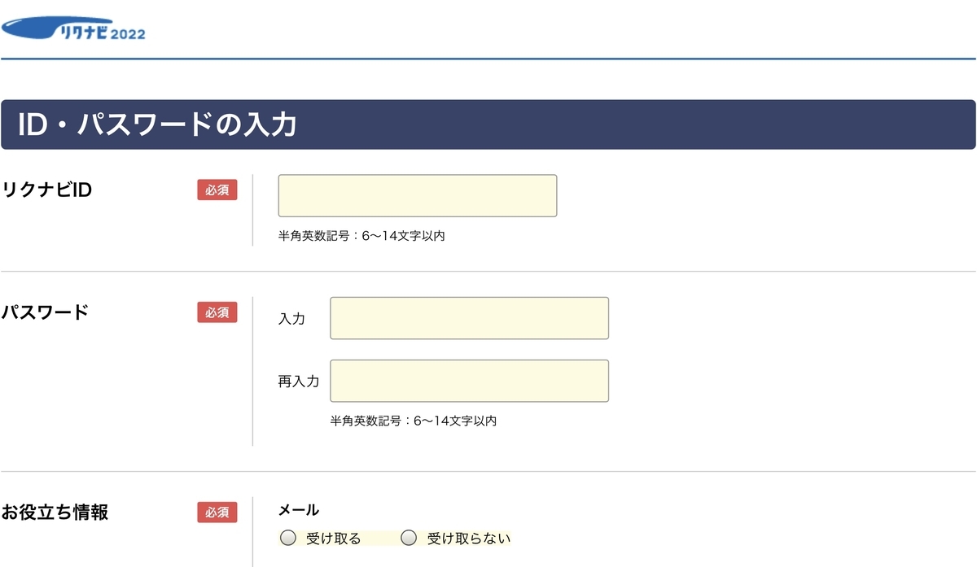Click the password 再入力 confirmation field
The image size is (977, 567).
pos(469,380)
